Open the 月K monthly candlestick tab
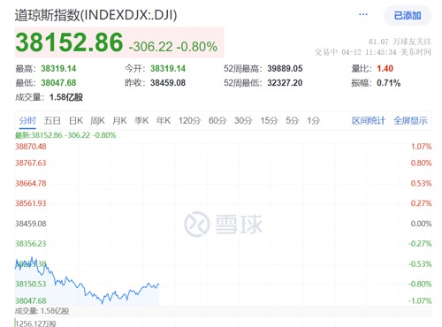Image resolution: width=442 pixels, height=327 pixels. click(119, 120)
